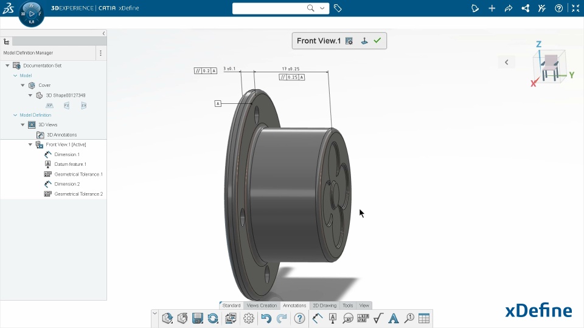Collapse the action bar with its chevron

155,313
